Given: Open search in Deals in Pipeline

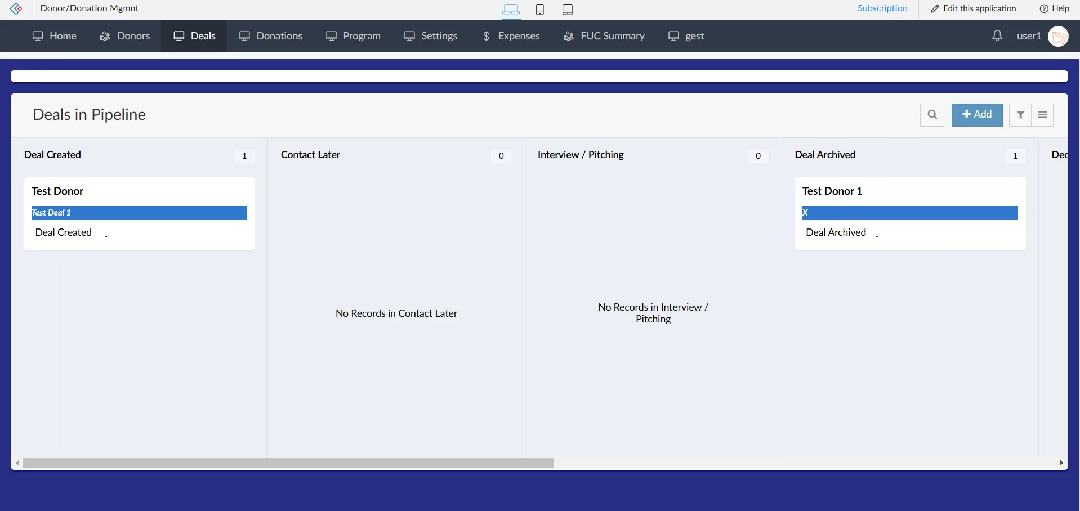Looking at the screenshot, I should (x=932, y=115).
